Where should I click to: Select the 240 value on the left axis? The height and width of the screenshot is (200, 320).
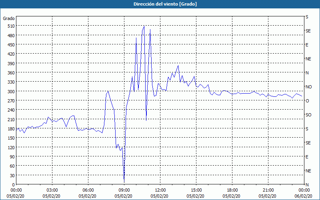coord(11,110)
